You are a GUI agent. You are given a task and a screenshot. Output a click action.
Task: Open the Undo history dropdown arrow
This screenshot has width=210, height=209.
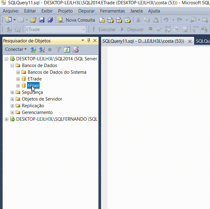(173, 20)
